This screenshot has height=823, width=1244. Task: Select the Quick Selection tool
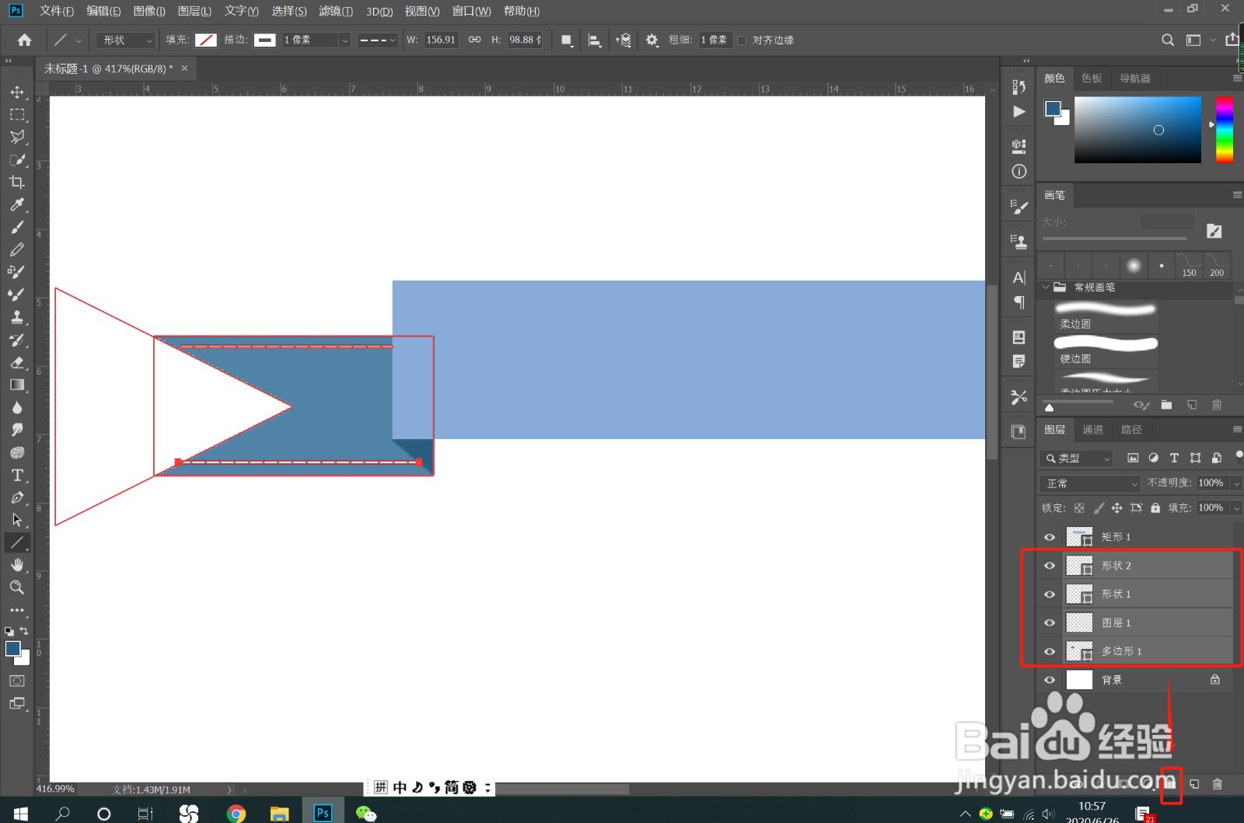pos(16,159)
